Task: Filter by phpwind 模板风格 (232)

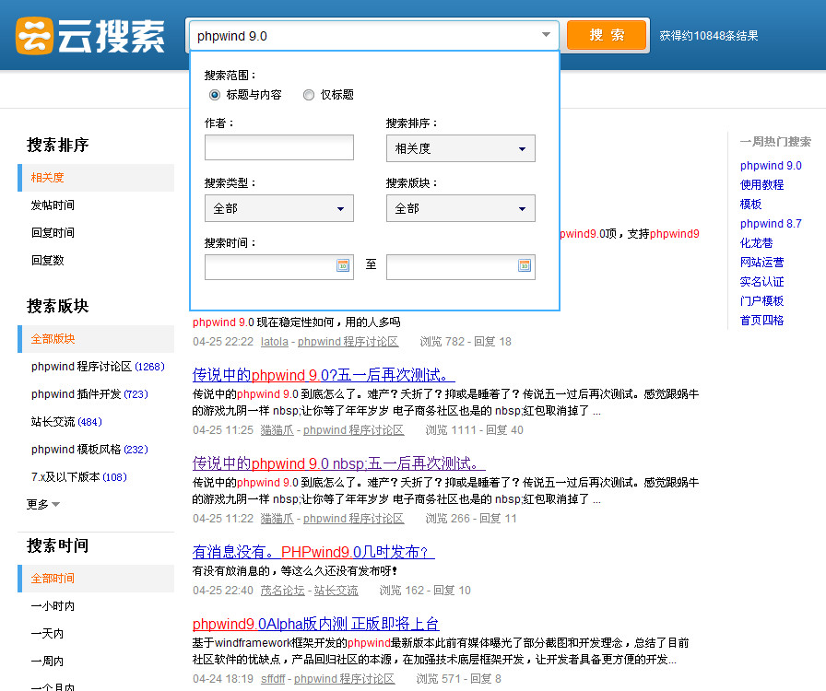Action: (x=89, y=450)
